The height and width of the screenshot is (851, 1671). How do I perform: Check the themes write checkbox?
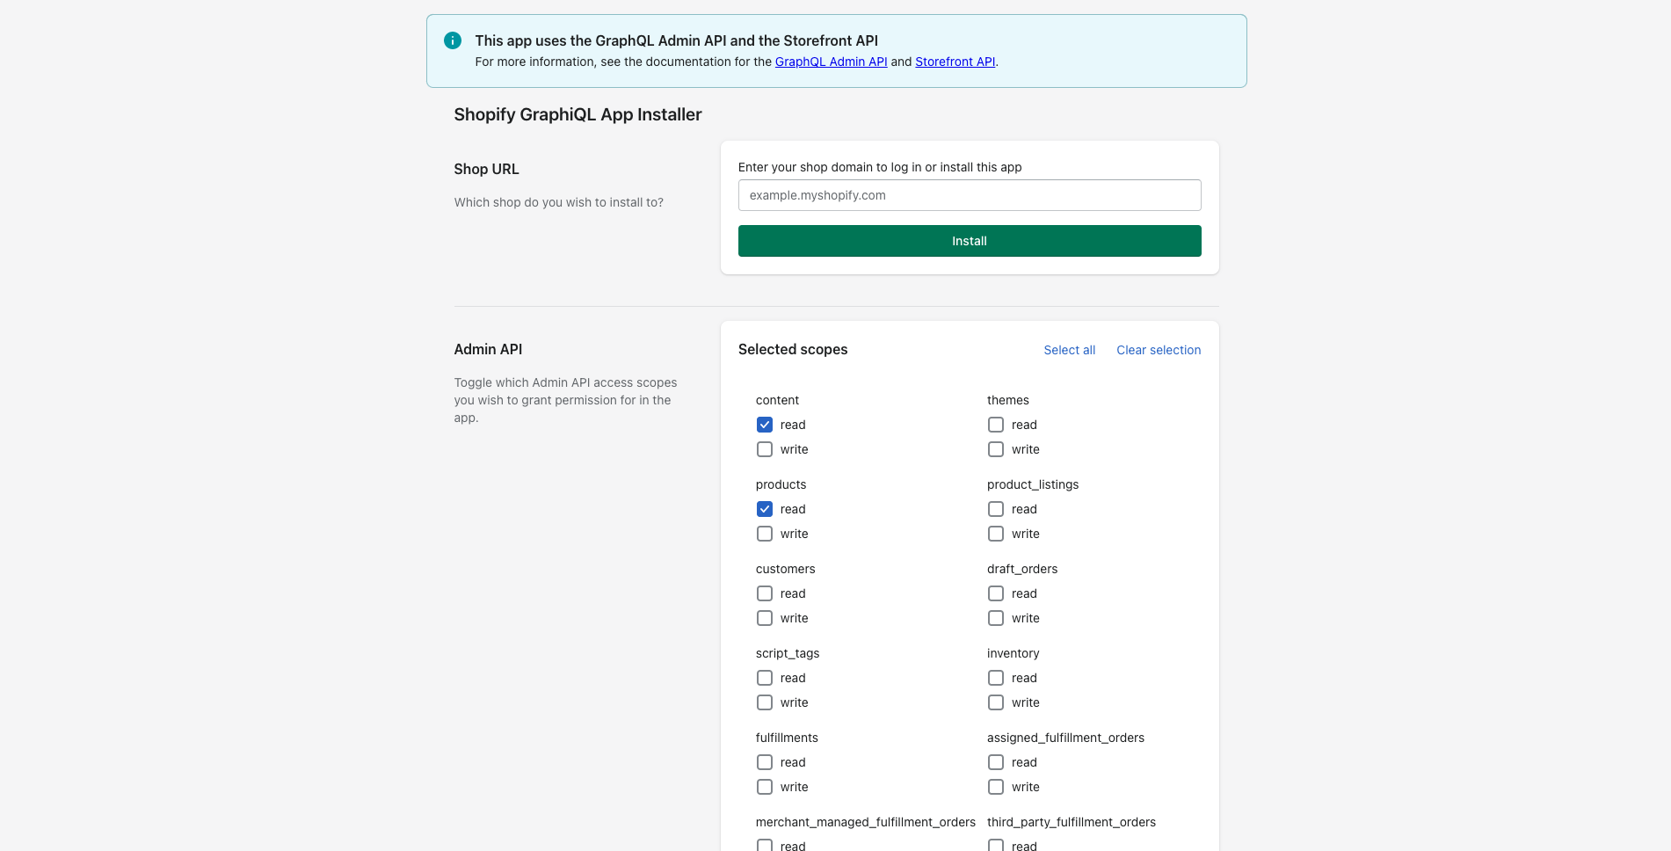click(x=996, y=449)
